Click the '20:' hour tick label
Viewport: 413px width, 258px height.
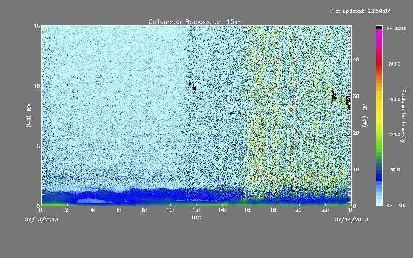point(299,210)
